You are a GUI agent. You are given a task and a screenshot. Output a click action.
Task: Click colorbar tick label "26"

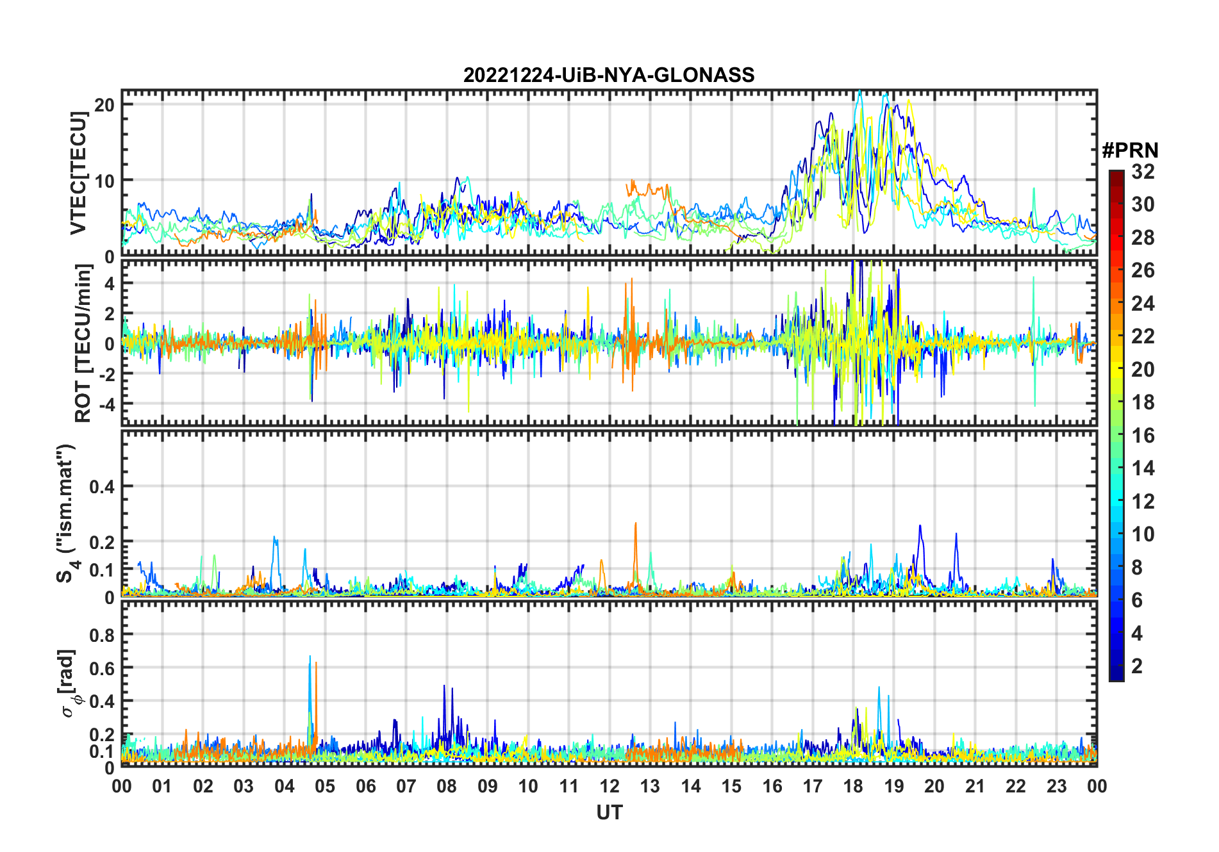pos(1143,270)
